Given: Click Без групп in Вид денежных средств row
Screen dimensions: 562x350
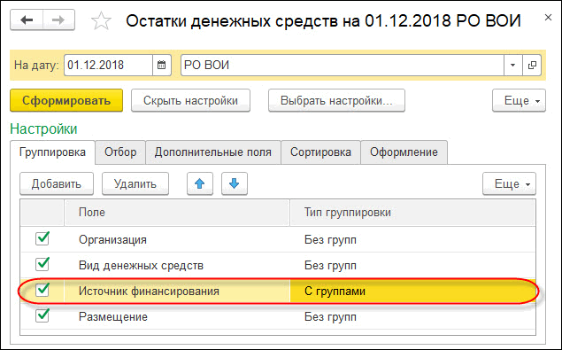Looking at the screenshot, I should pos(412,265).
